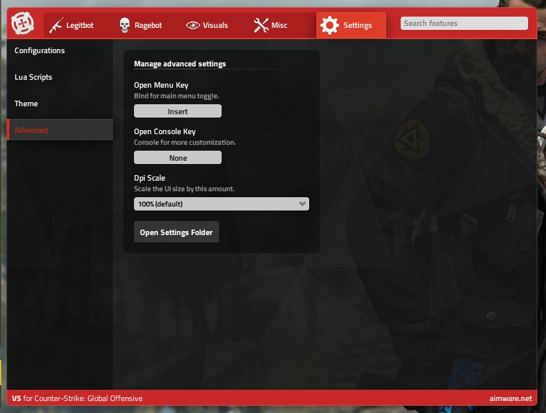Focus the Search features input field
This screenshot has height=413, width=546.
(464, 23)
